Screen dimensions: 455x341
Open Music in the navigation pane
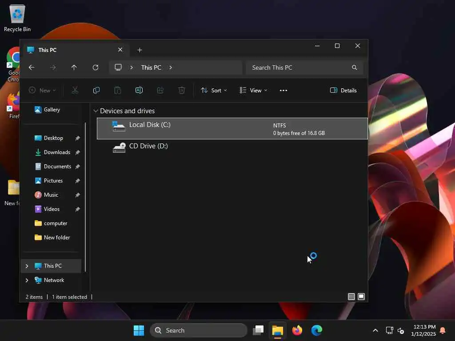51,195
